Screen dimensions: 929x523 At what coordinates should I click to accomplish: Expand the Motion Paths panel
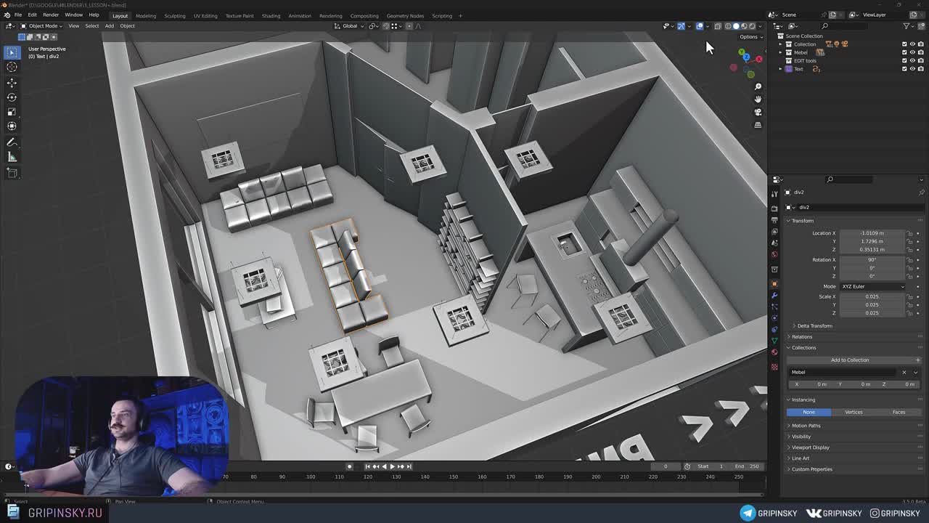806,426
